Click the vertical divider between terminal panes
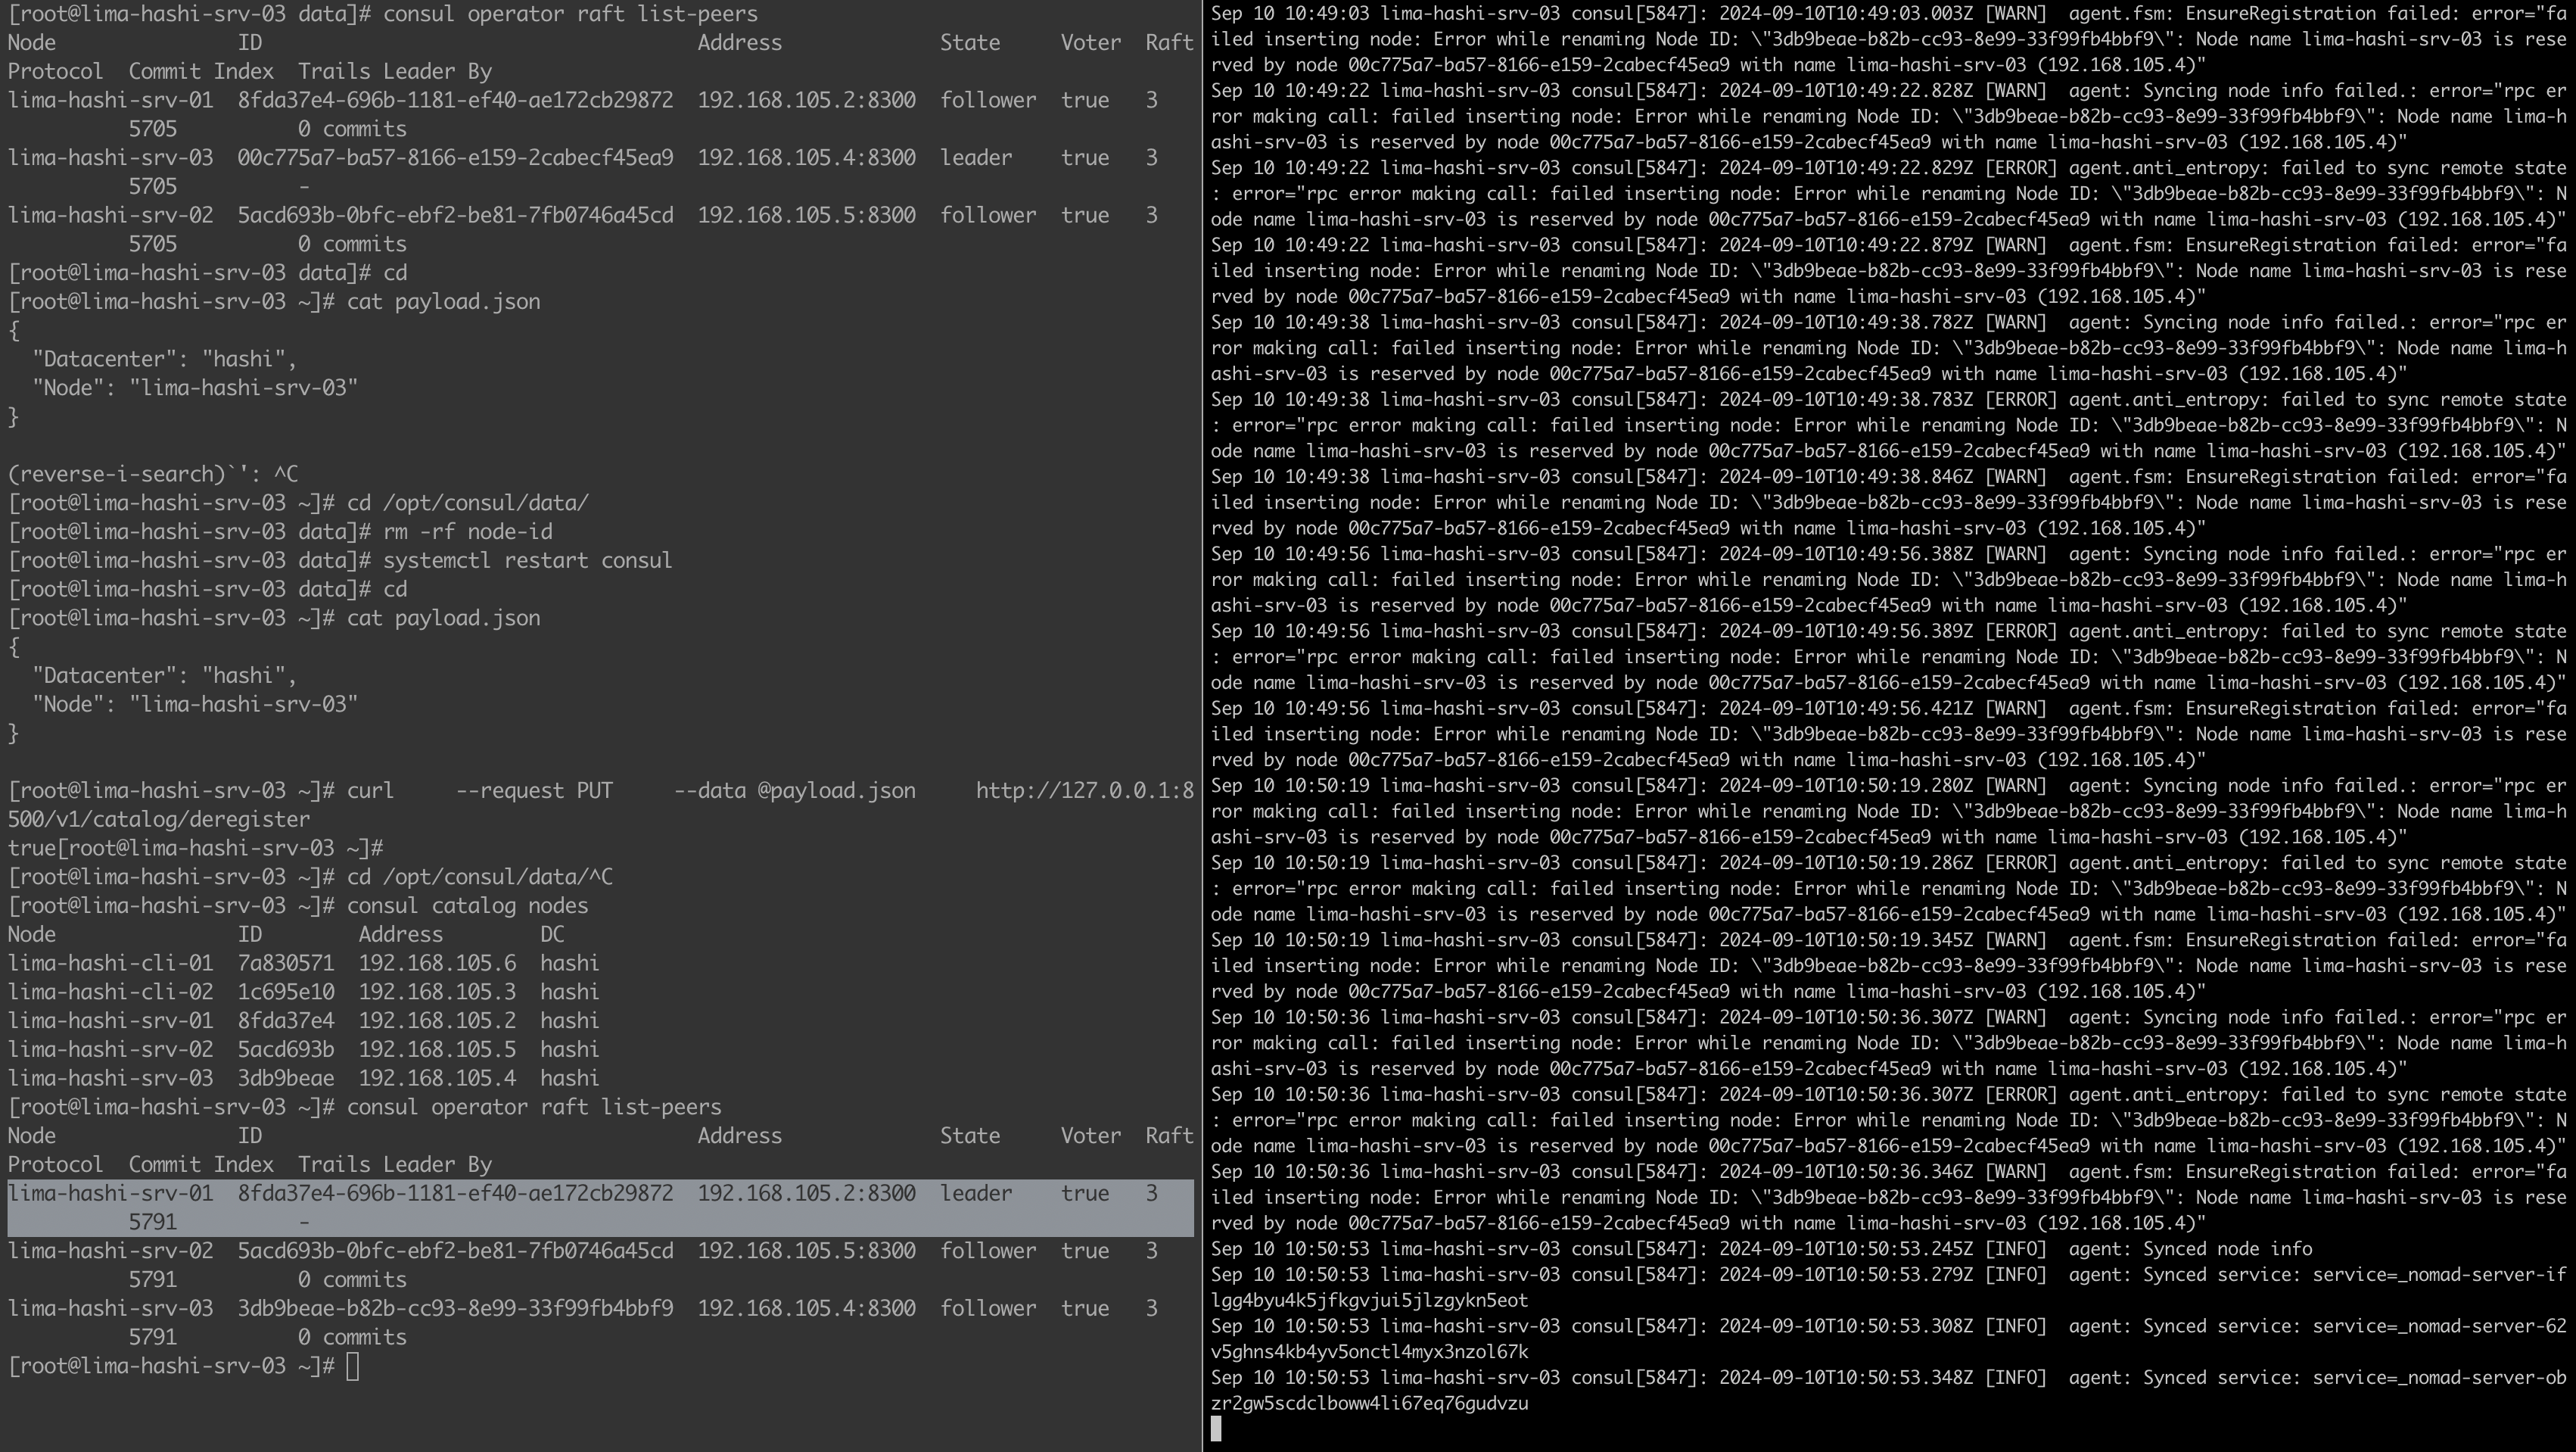The height and width of the screenshot is (1452, 2576). [x=1202, y=725]
